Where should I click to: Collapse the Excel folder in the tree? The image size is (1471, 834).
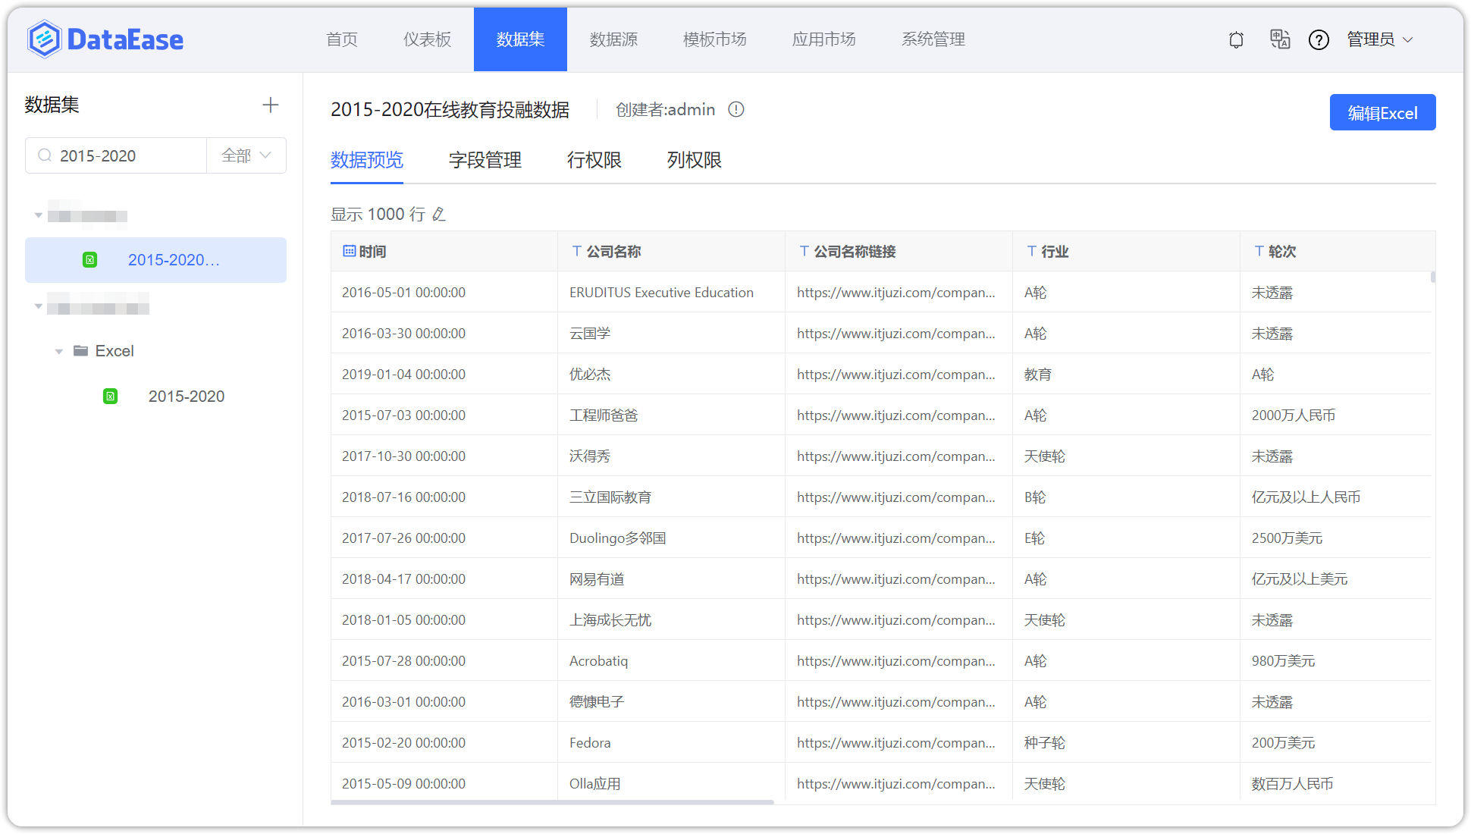[x=59, y=350]
